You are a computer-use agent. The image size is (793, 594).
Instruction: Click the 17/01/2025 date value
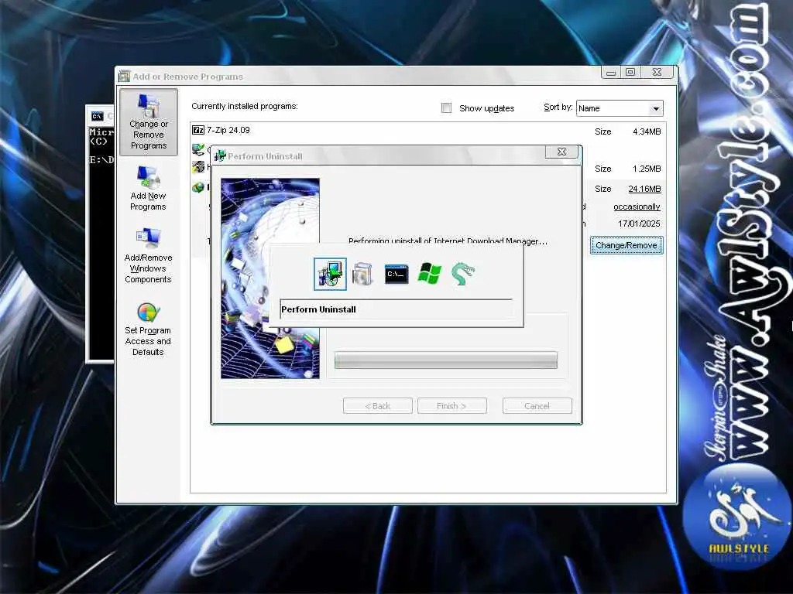[x=639, y=224]
